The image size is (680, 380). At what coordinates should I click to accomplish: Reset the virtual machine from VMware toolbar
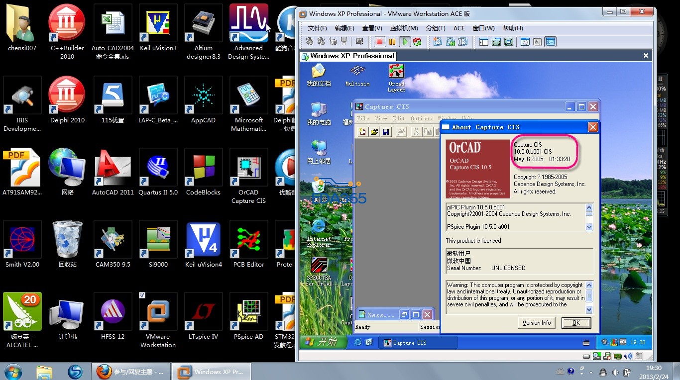[x=417, y=42]
